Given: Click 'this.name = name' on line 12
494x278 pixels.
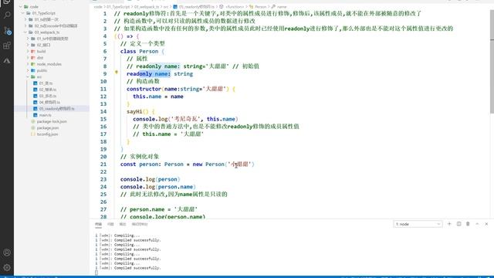Looking at the screenshot, I should [157, 97].
